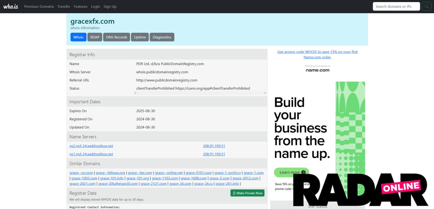Open the Diagnostics tab
The image size is (434, 209).
[x=162, y=37]
